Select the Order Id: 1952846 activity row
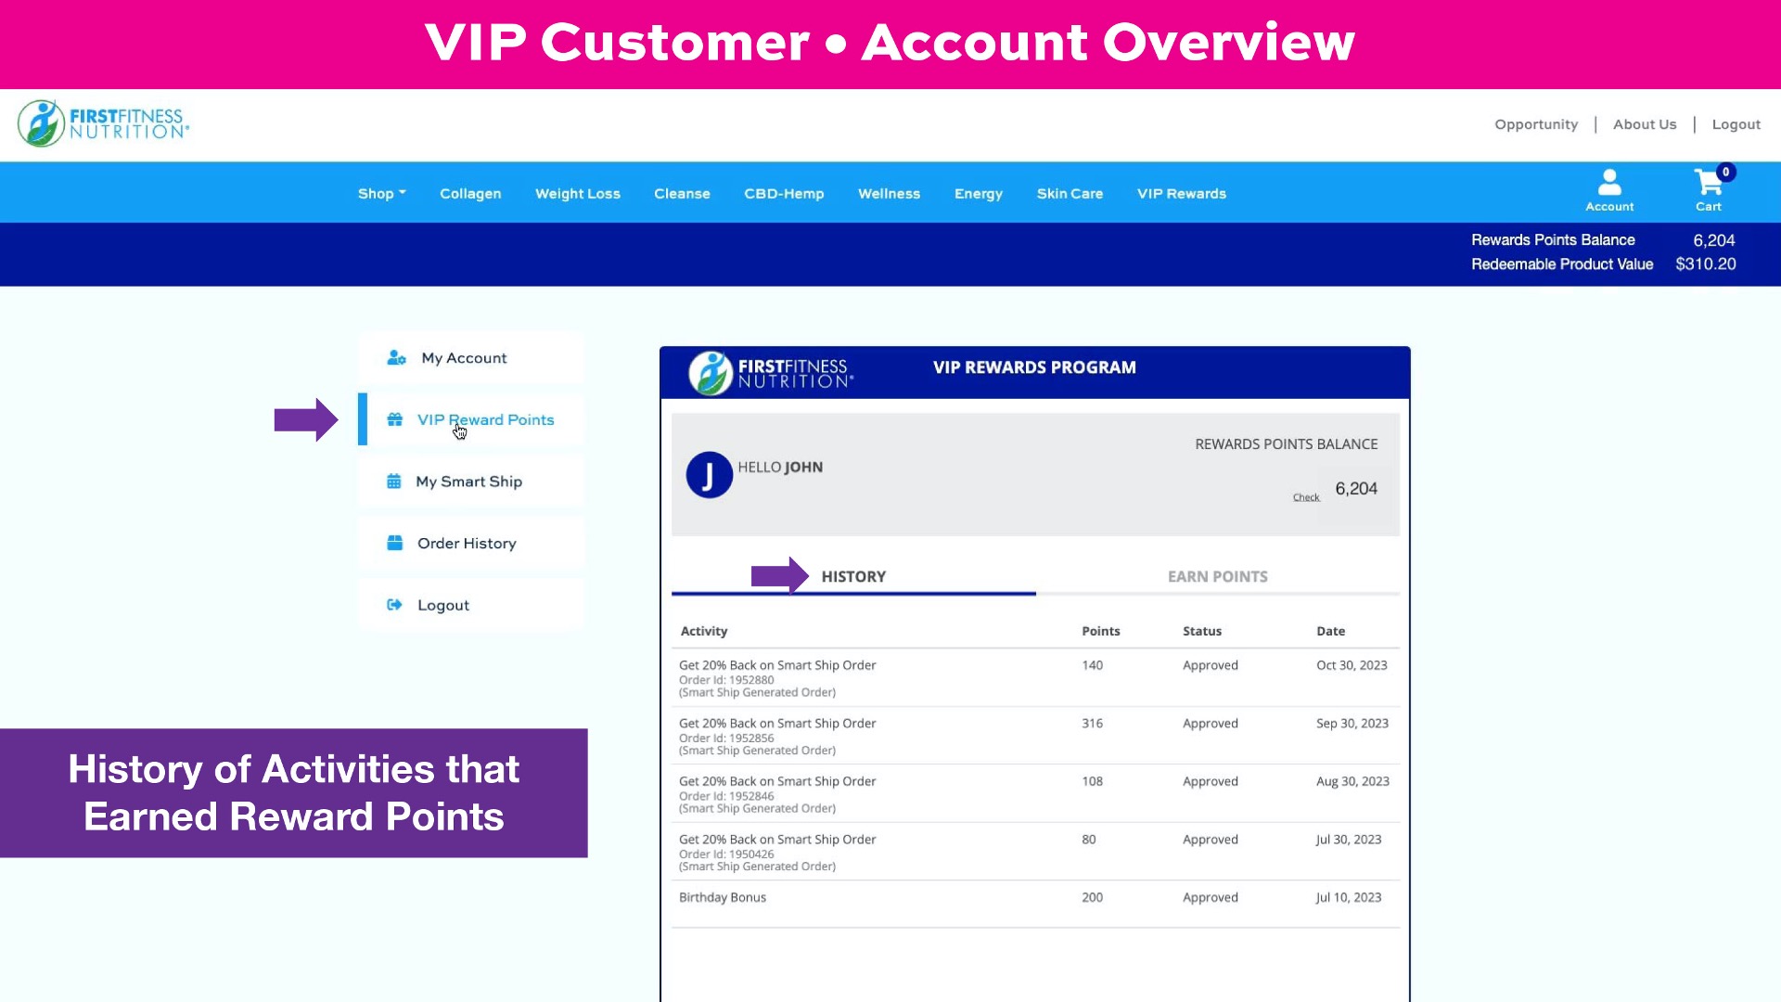The height and width of the screenshot is (1002, 1781). point(1035,794)
